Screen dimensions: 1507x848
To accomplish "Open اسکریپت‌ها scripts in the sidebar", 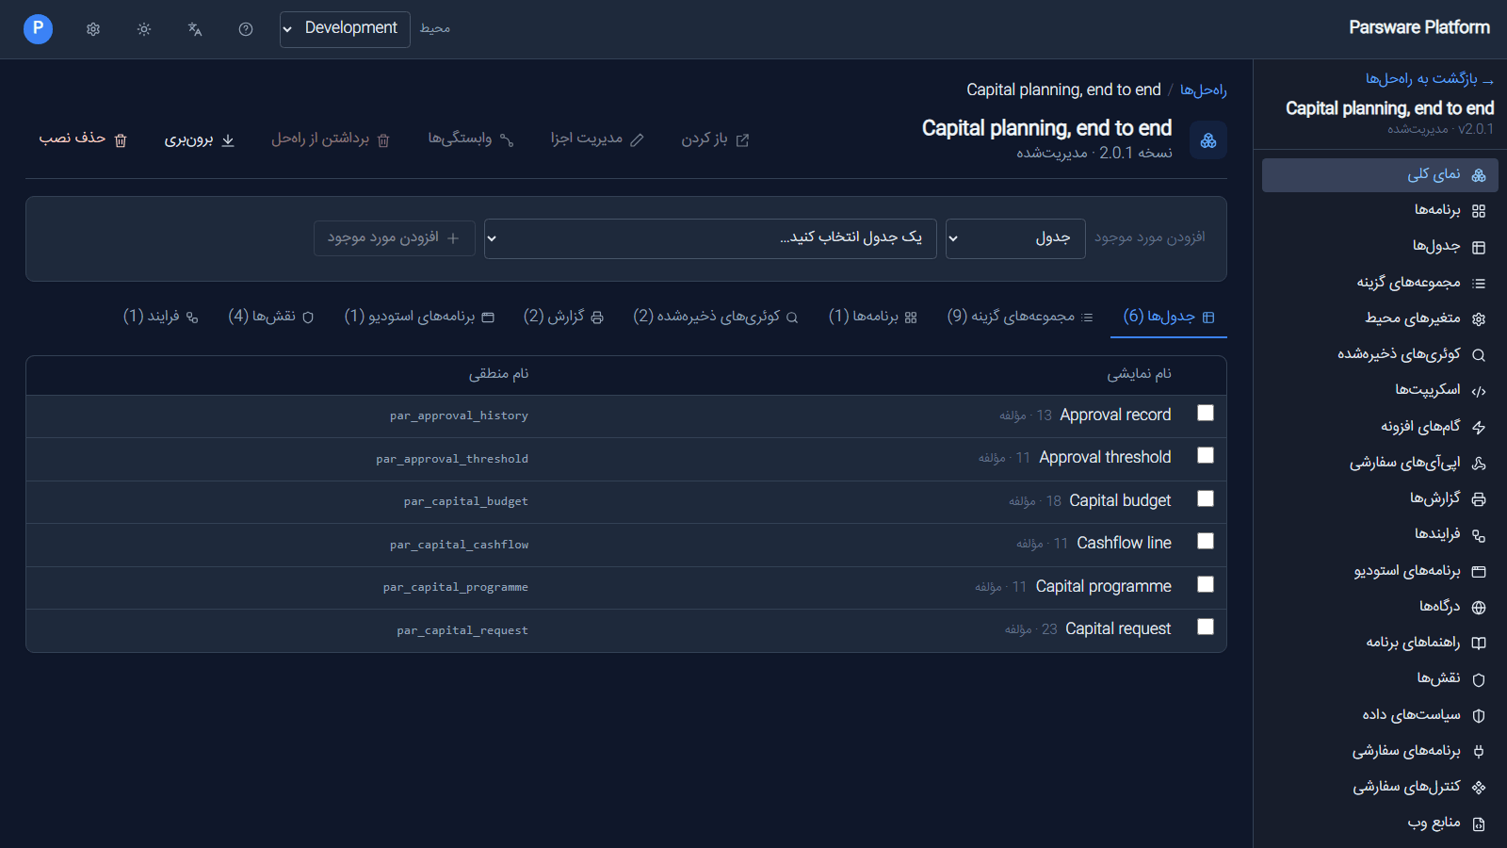I will coord(1380,390).
